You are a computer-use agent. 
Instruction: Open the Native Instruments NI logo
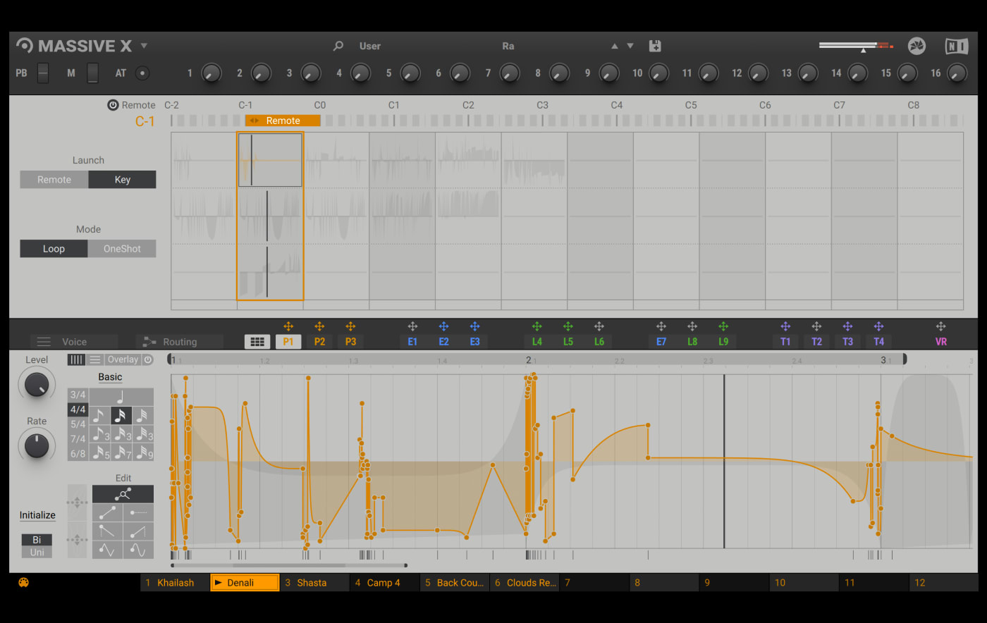point(957,47)
